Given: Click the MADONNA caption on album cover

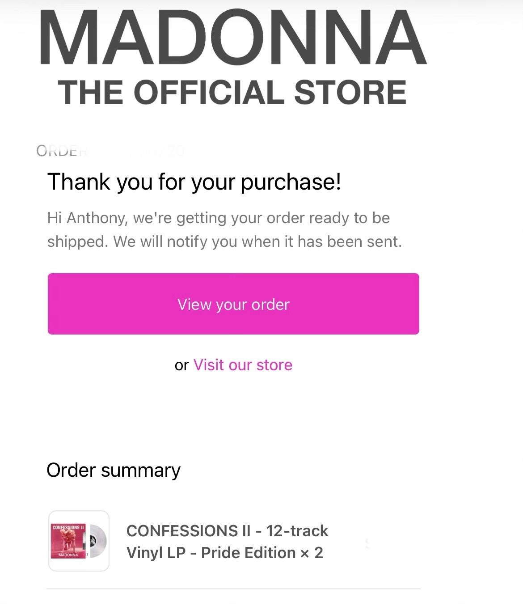Looking at the screenshot, I should [68, 555].
